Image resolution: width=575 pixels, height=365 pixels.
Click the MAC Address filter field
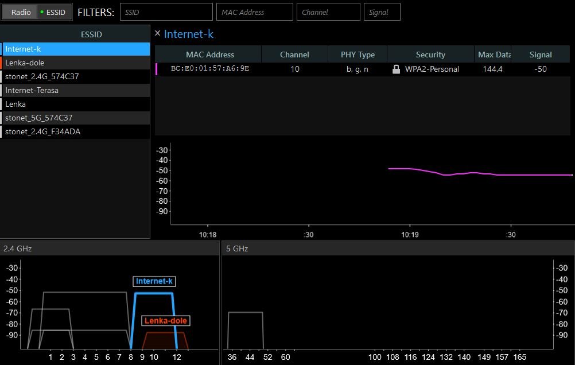254,11
